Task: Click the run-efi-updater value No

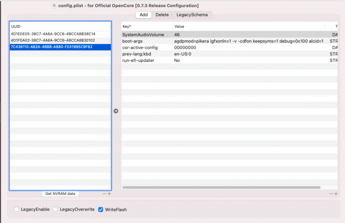Action: pyautogui.click(x=177, y=60)
